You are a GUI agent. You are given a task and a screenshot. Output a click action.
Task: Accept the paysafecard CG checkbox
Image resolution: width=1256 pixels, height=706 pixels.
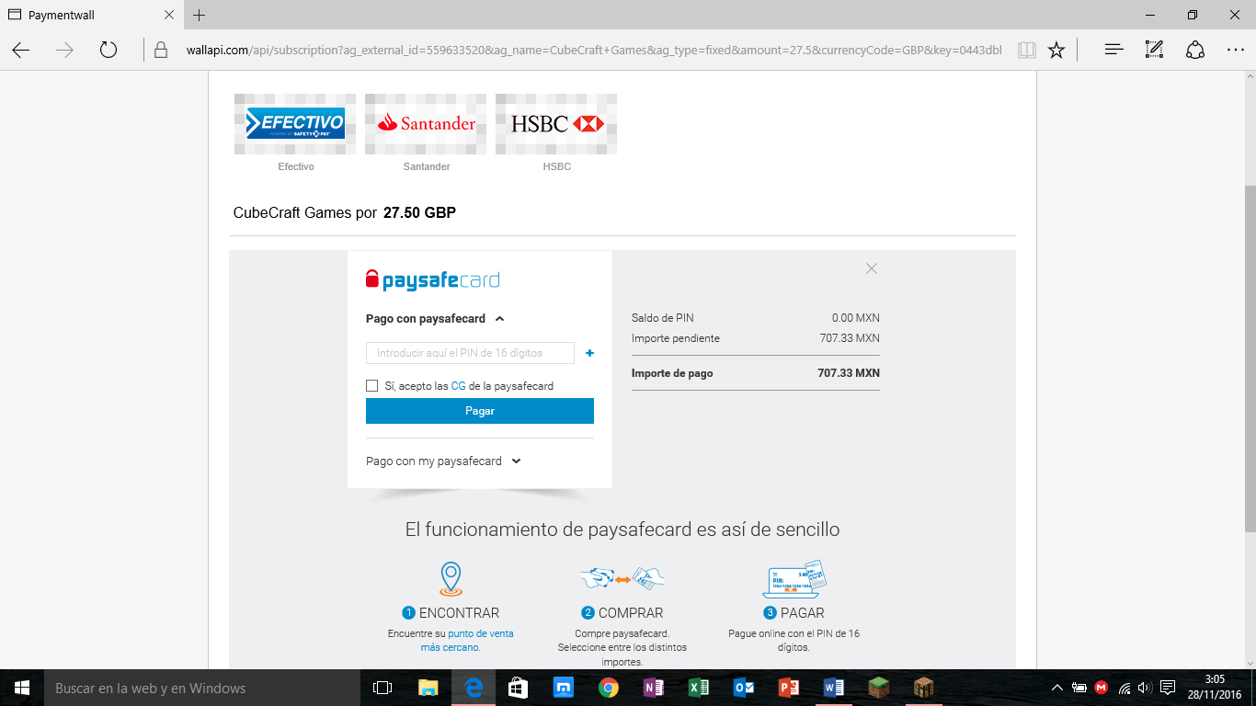[x=372, y=386]
